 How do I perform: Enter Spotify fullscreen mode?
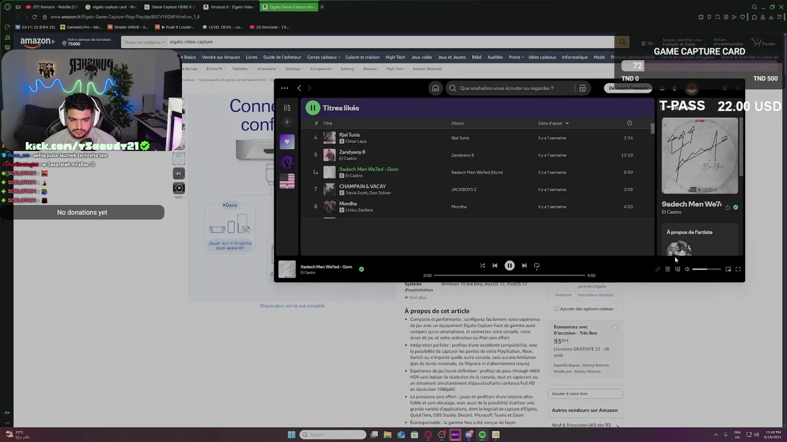click(x=738, y=269)
